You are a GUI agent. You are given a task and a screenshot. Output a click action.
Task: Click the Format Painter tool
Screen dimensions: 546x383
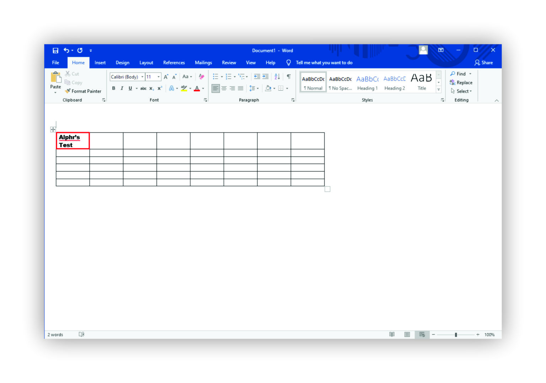pyautogui.click(x=83, y=91)
